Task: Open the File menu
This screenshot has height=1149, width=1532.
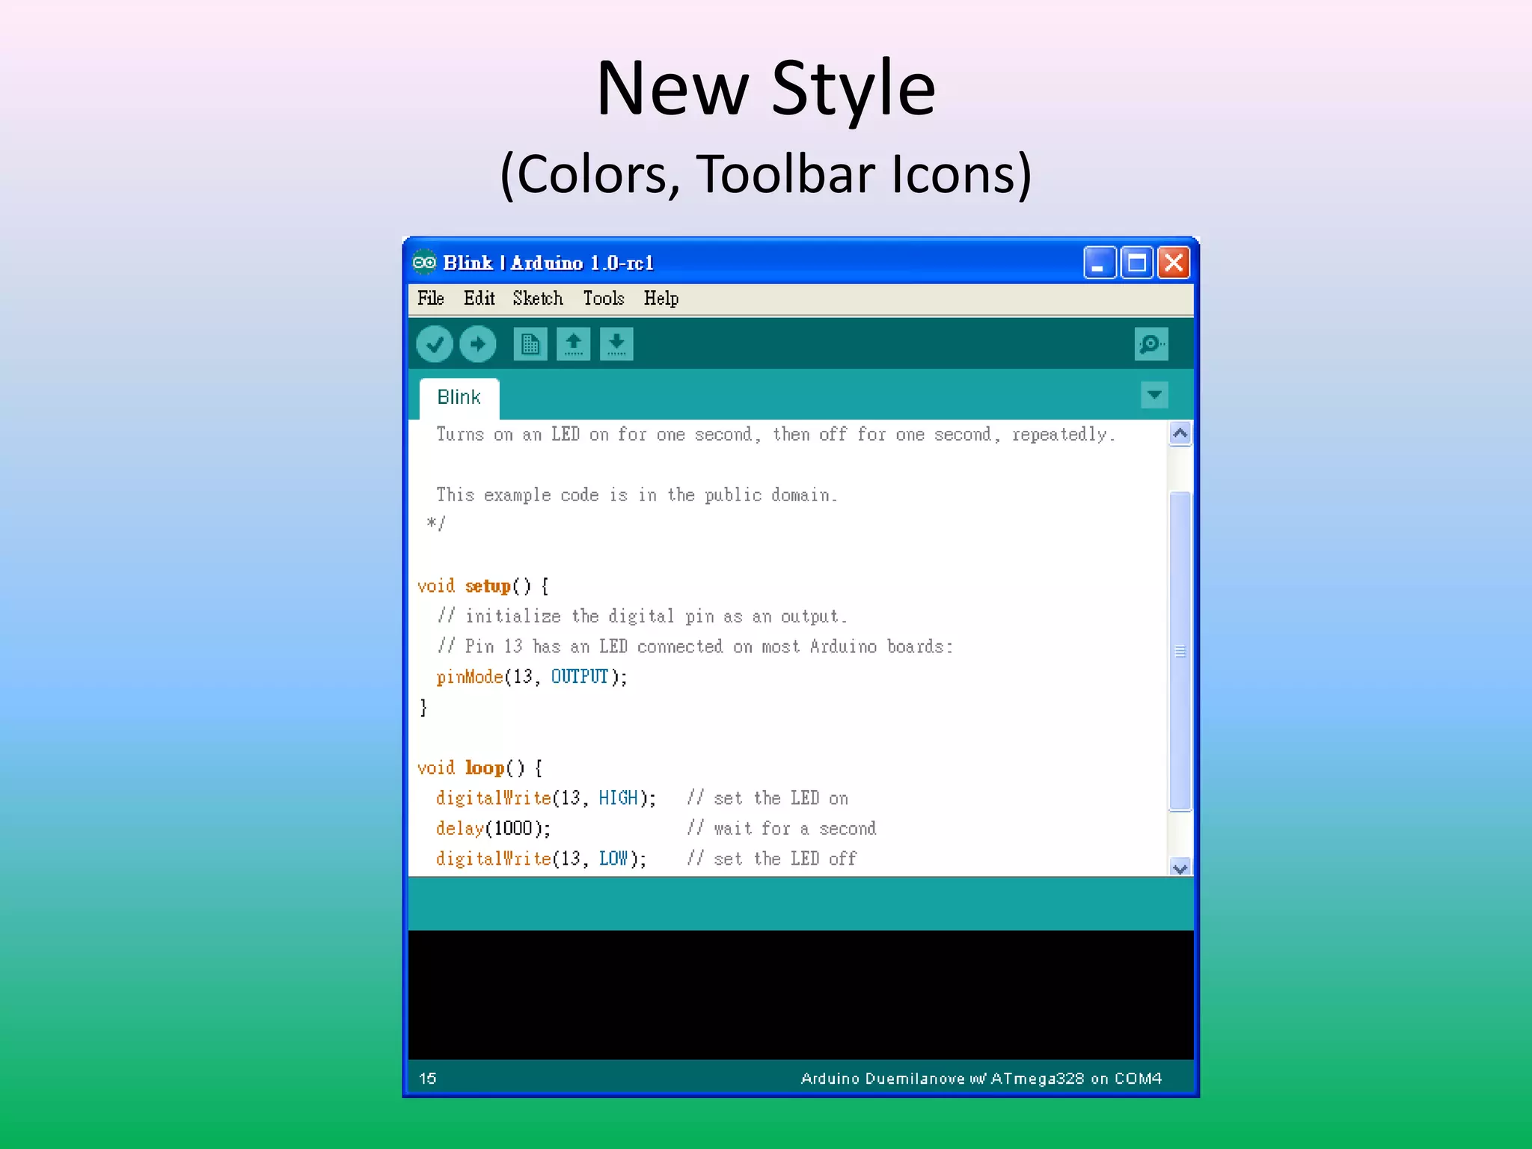Action: 431,298
